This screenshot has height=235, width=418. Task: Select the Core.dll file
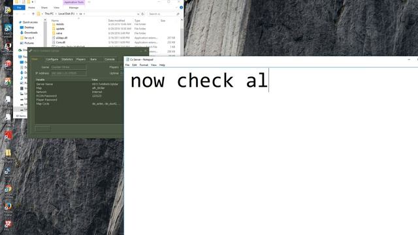pos(61,42)
